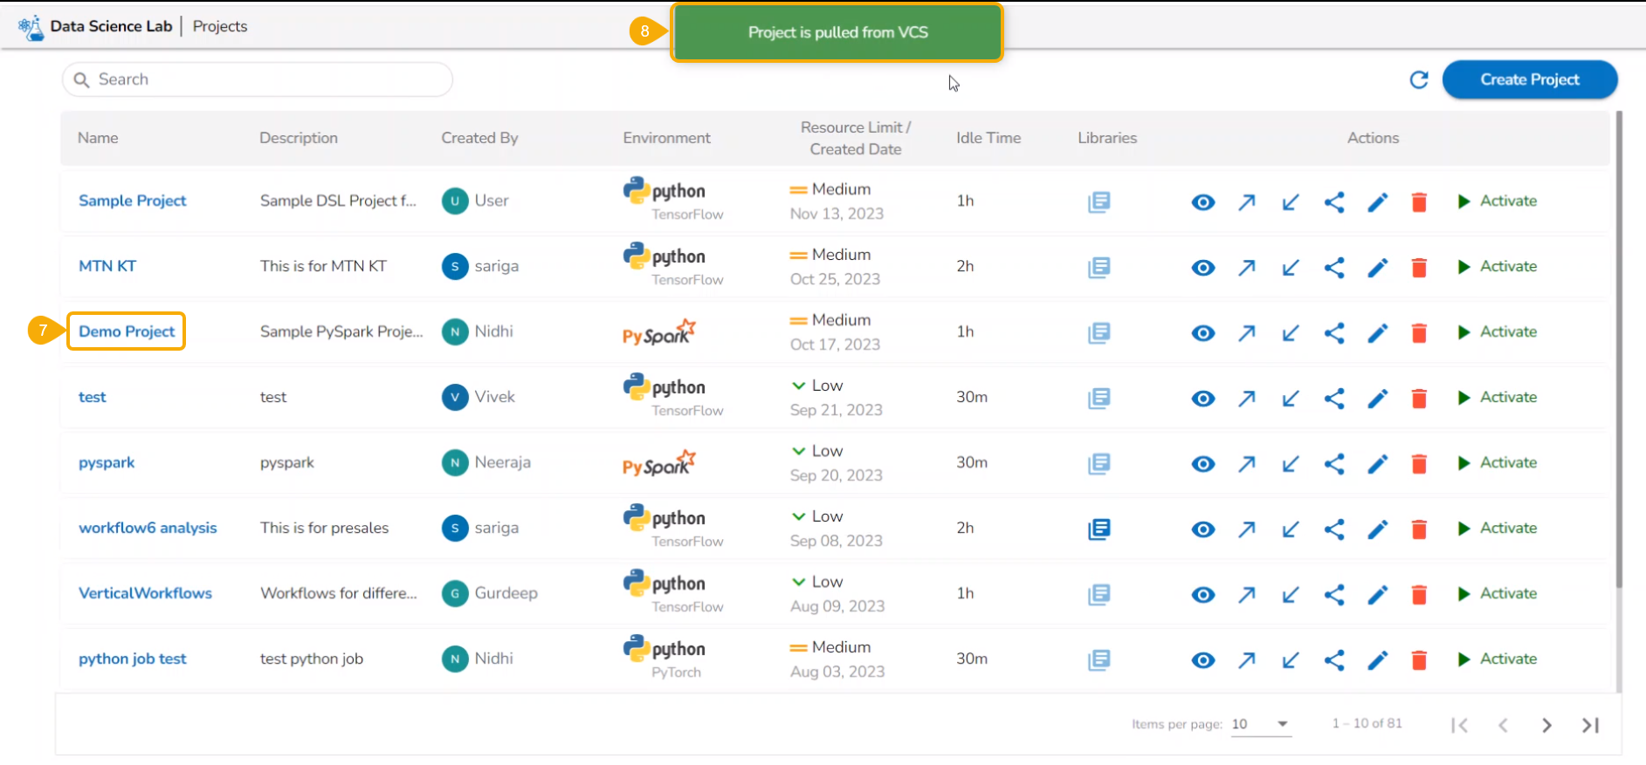Open the Demo Project link
This screenshot has height=765, width=1646.
pyautogui.click(x=127, y=331)
